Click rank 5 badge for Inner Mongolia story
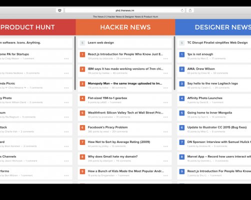This screenshot has height=200, width=251. click(182, 113)
